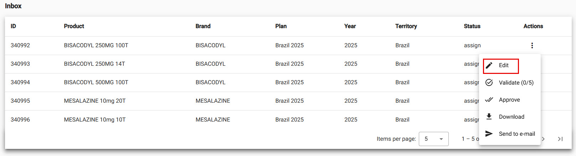Click the Year column header
The image size is (576, 156).
350,26
